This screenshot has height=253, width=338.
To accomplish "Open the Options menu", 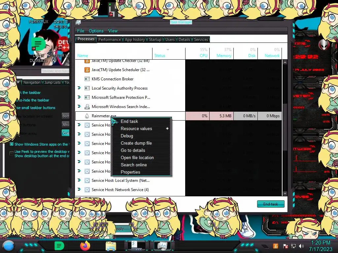I will (96, 31).
